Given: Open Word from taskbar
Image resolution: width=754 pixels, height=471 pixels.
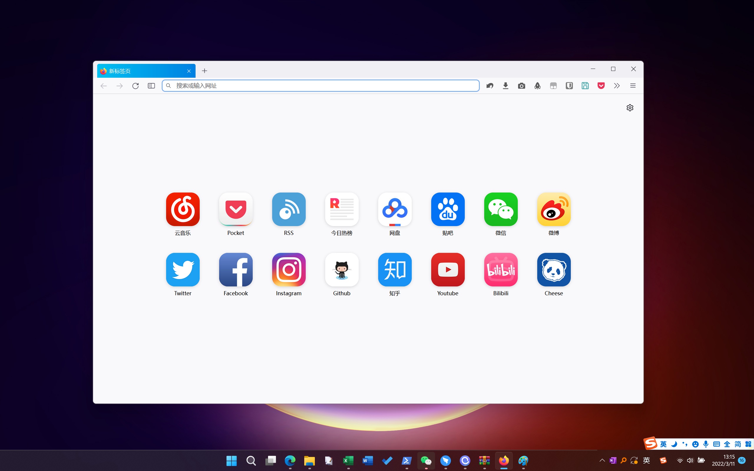Looking at the screenshot, I should click(368, 460).
